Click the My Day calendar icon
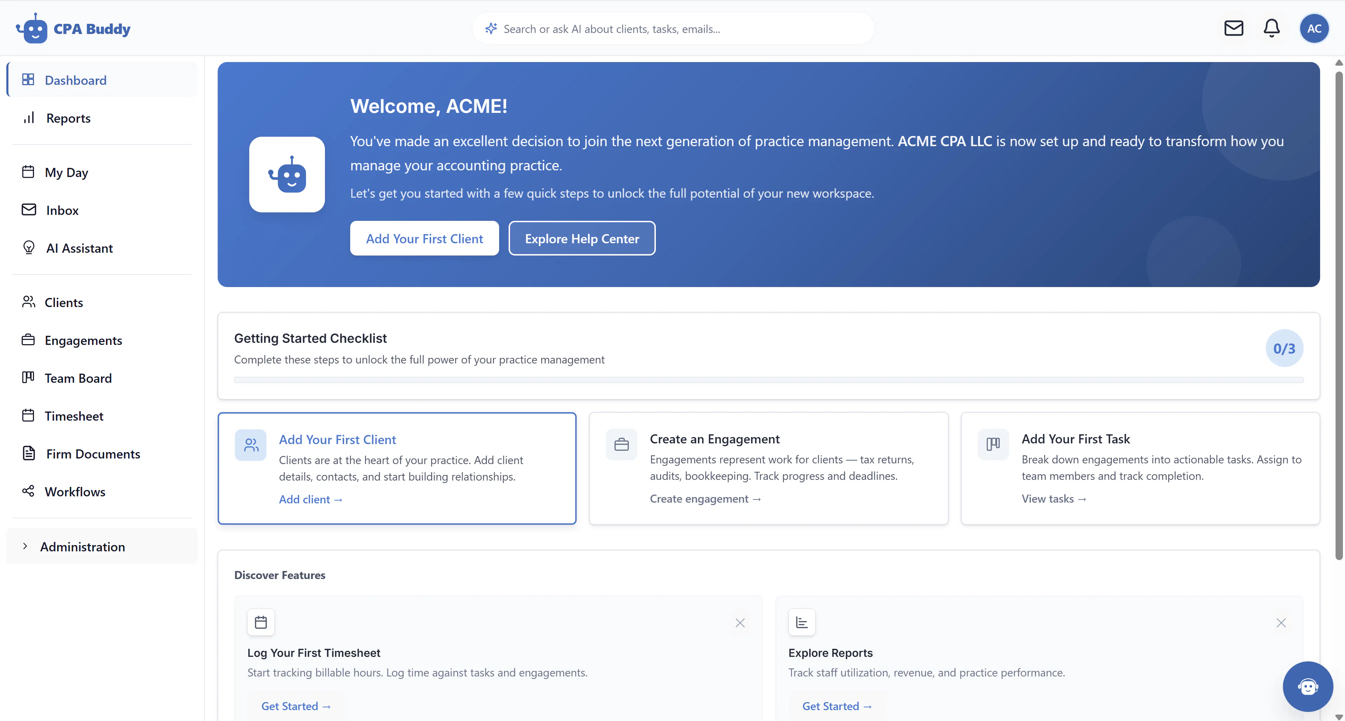The height and width of the screenshot is (721, 1345). pyautogui.click(x=28, y=172)
